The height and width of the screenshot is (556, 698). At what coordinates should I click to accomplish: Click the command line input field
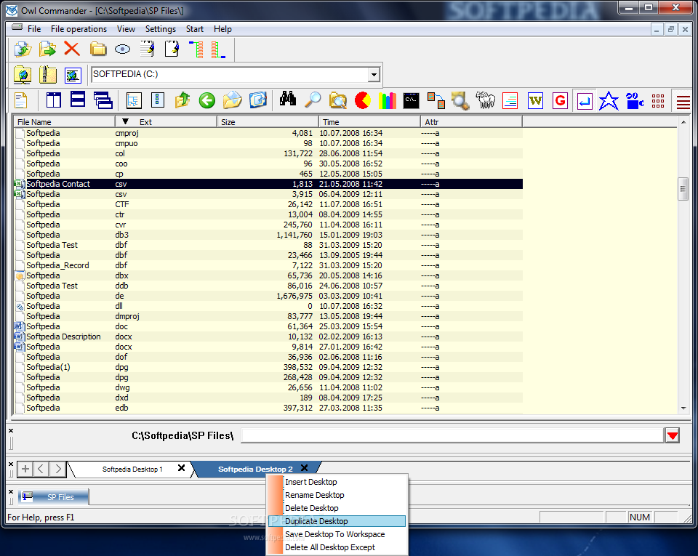pyautogui.click(x=452, y=435)
